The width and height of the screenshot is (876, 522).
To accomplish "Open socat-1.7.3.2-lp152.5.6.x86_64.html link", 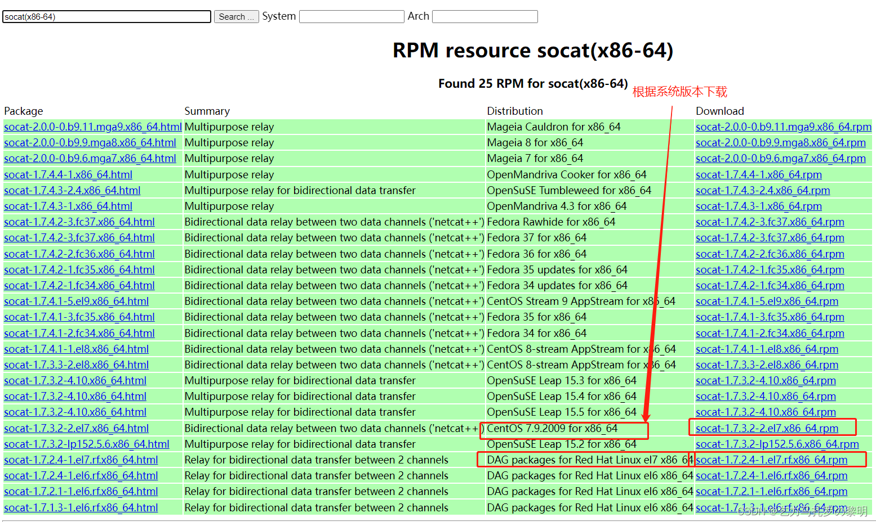I will tap(87, 444).
